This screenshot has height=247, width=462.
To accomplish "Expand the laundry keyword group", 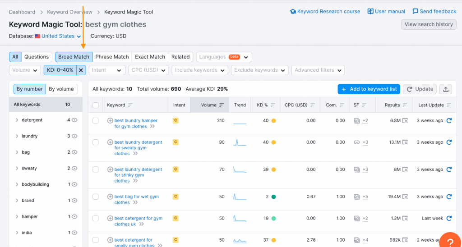I will click(17, 136).
